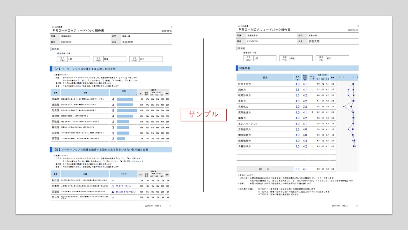Click the 将来予測力 row on page two
The height and width of the screenshot is (230, 408).
[244, 84]
